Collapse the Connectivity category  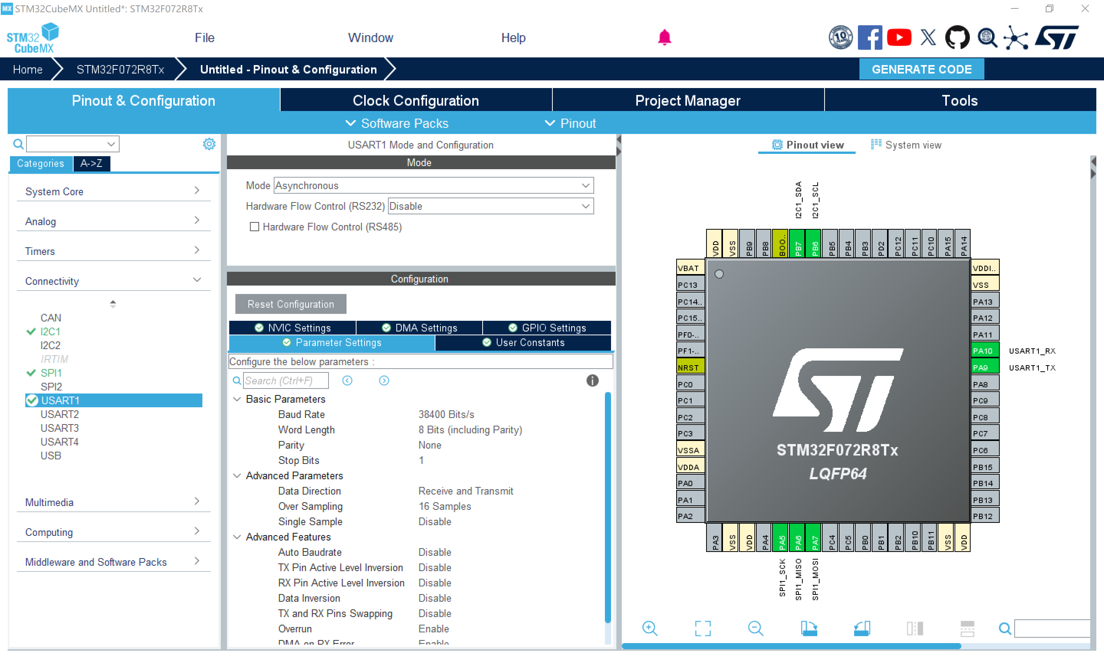point(197,279)
